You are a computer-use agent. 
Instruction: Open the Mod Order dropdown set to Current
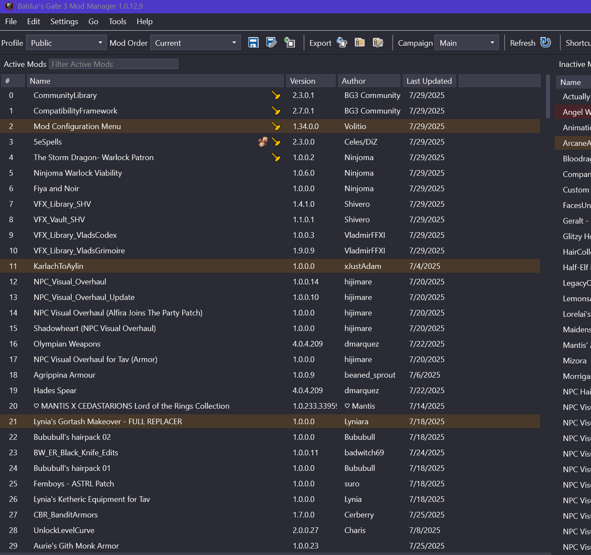tap(196, 43)
